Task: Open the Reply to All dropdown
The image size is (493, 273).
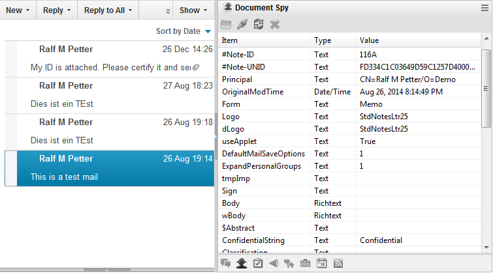Action: 108,10
